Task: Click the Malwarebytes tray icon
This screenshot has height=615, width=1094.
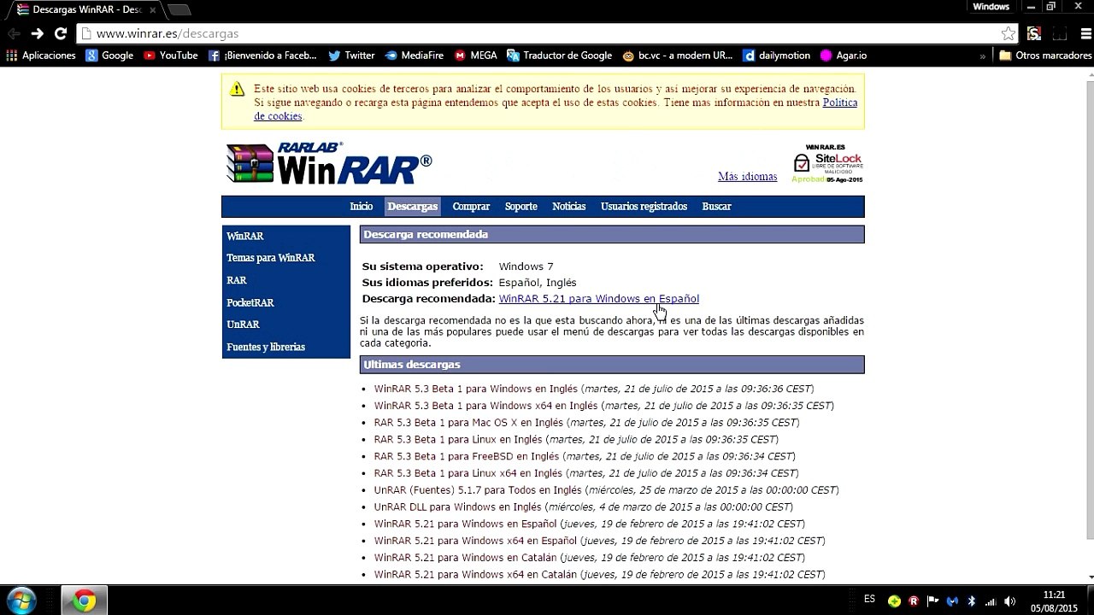Action: pyautogui.click(x=952, y=600)
